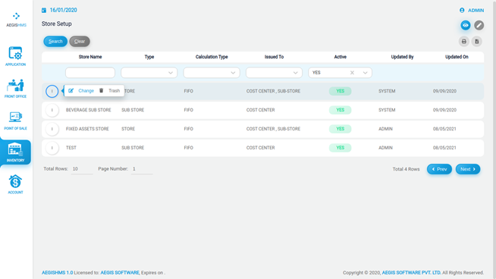
Task: Select the FIXED ASSETS STORE name cell
Action: [x=87, y=129]
